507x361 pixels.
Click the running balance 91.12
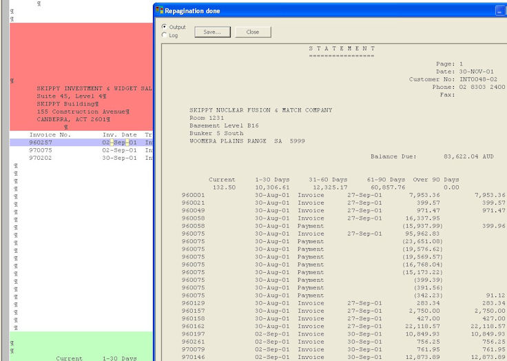[x=496, y=296]
